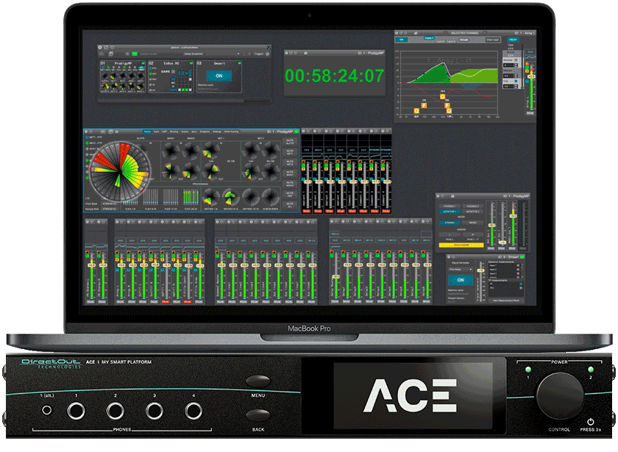This screenshot has width=618, height=452.
Task: Switch to the Settings tab in ProdigyMP window
Action: 217,132
